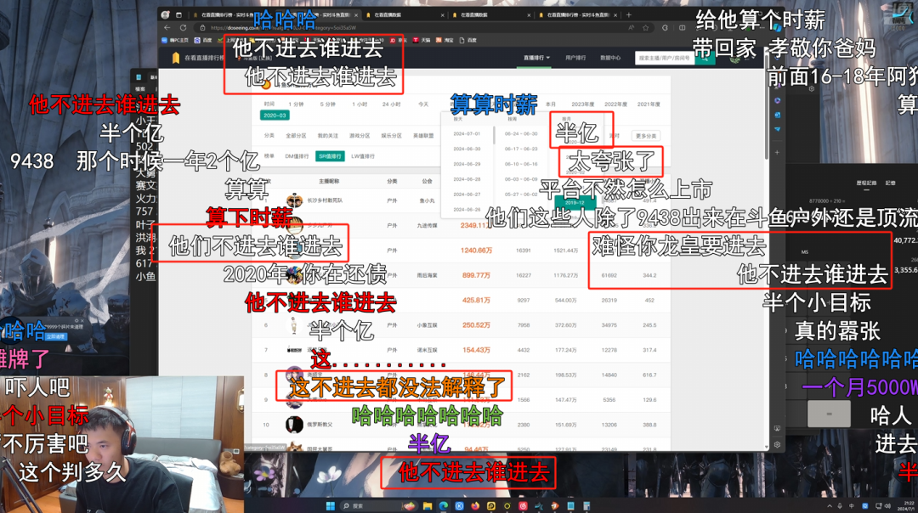Open File Explorer from the taskbar

[428, 506]
